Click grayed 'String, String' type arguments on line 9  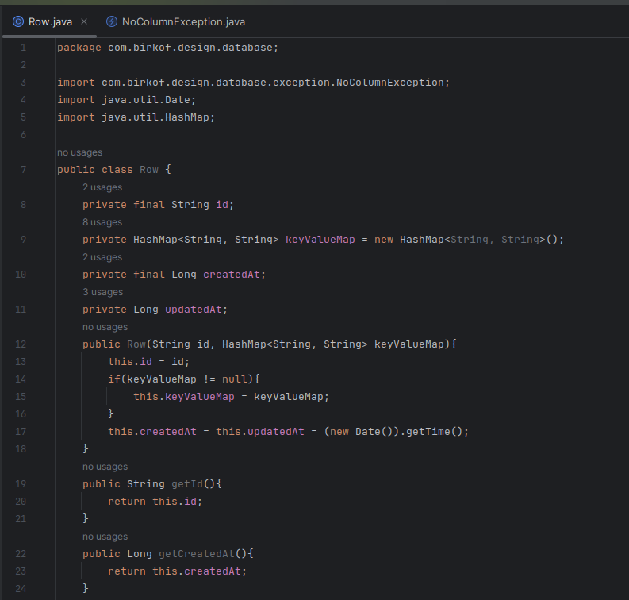tap(495, 240)
